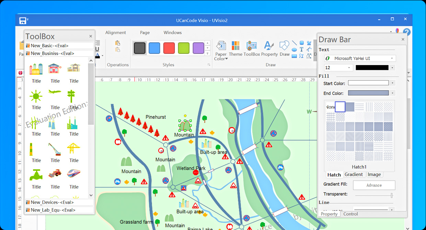This screenshot has width=426, height=230.
Task: Click the Advance gradient fill button
Action: tap(374, 185)
